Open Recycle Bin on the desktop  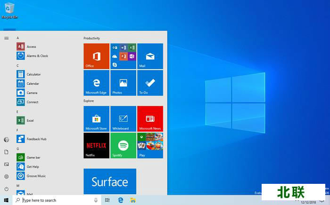click(9, 10)
